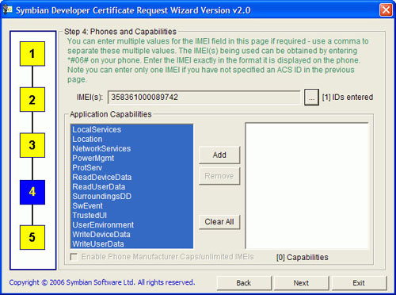Open the IMEI browse '...' button
This screenshot has width=396, height=295.
tap(311, 98)
